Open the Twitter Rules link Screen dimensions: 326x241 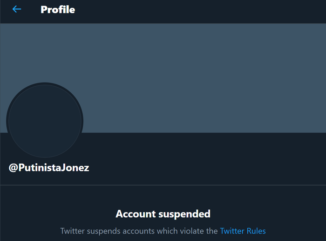(243, 231)
